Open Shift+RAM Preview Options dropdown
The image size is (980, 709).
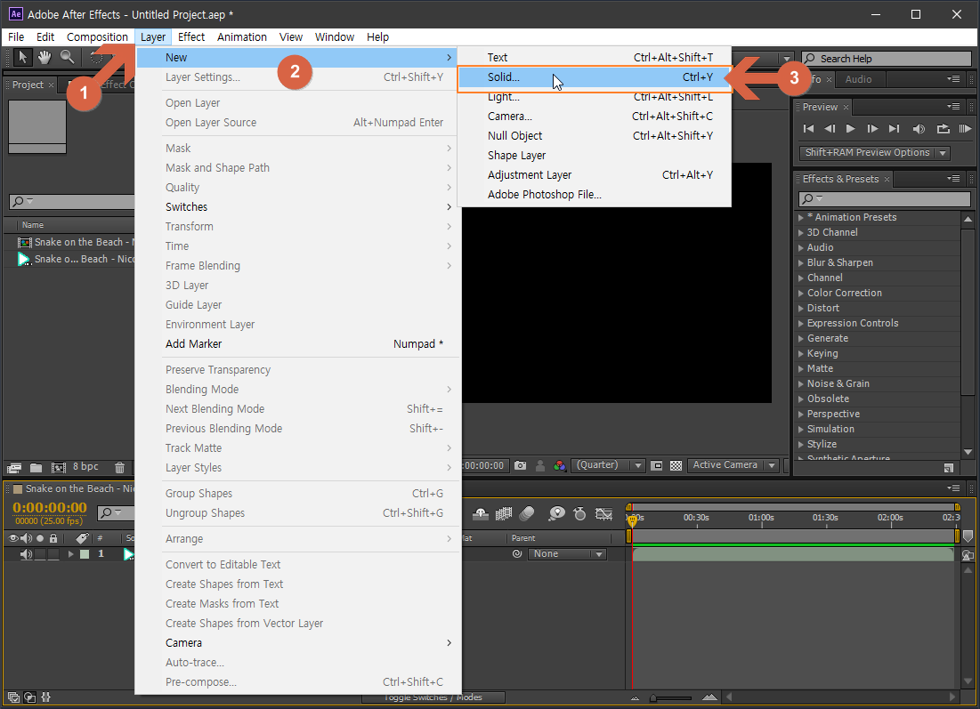click(874, 152)
